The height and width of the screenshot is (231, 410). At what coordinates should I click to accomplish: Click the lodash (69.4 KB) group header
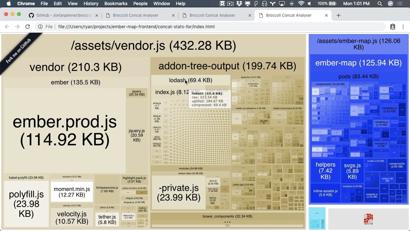click(191, 80)
